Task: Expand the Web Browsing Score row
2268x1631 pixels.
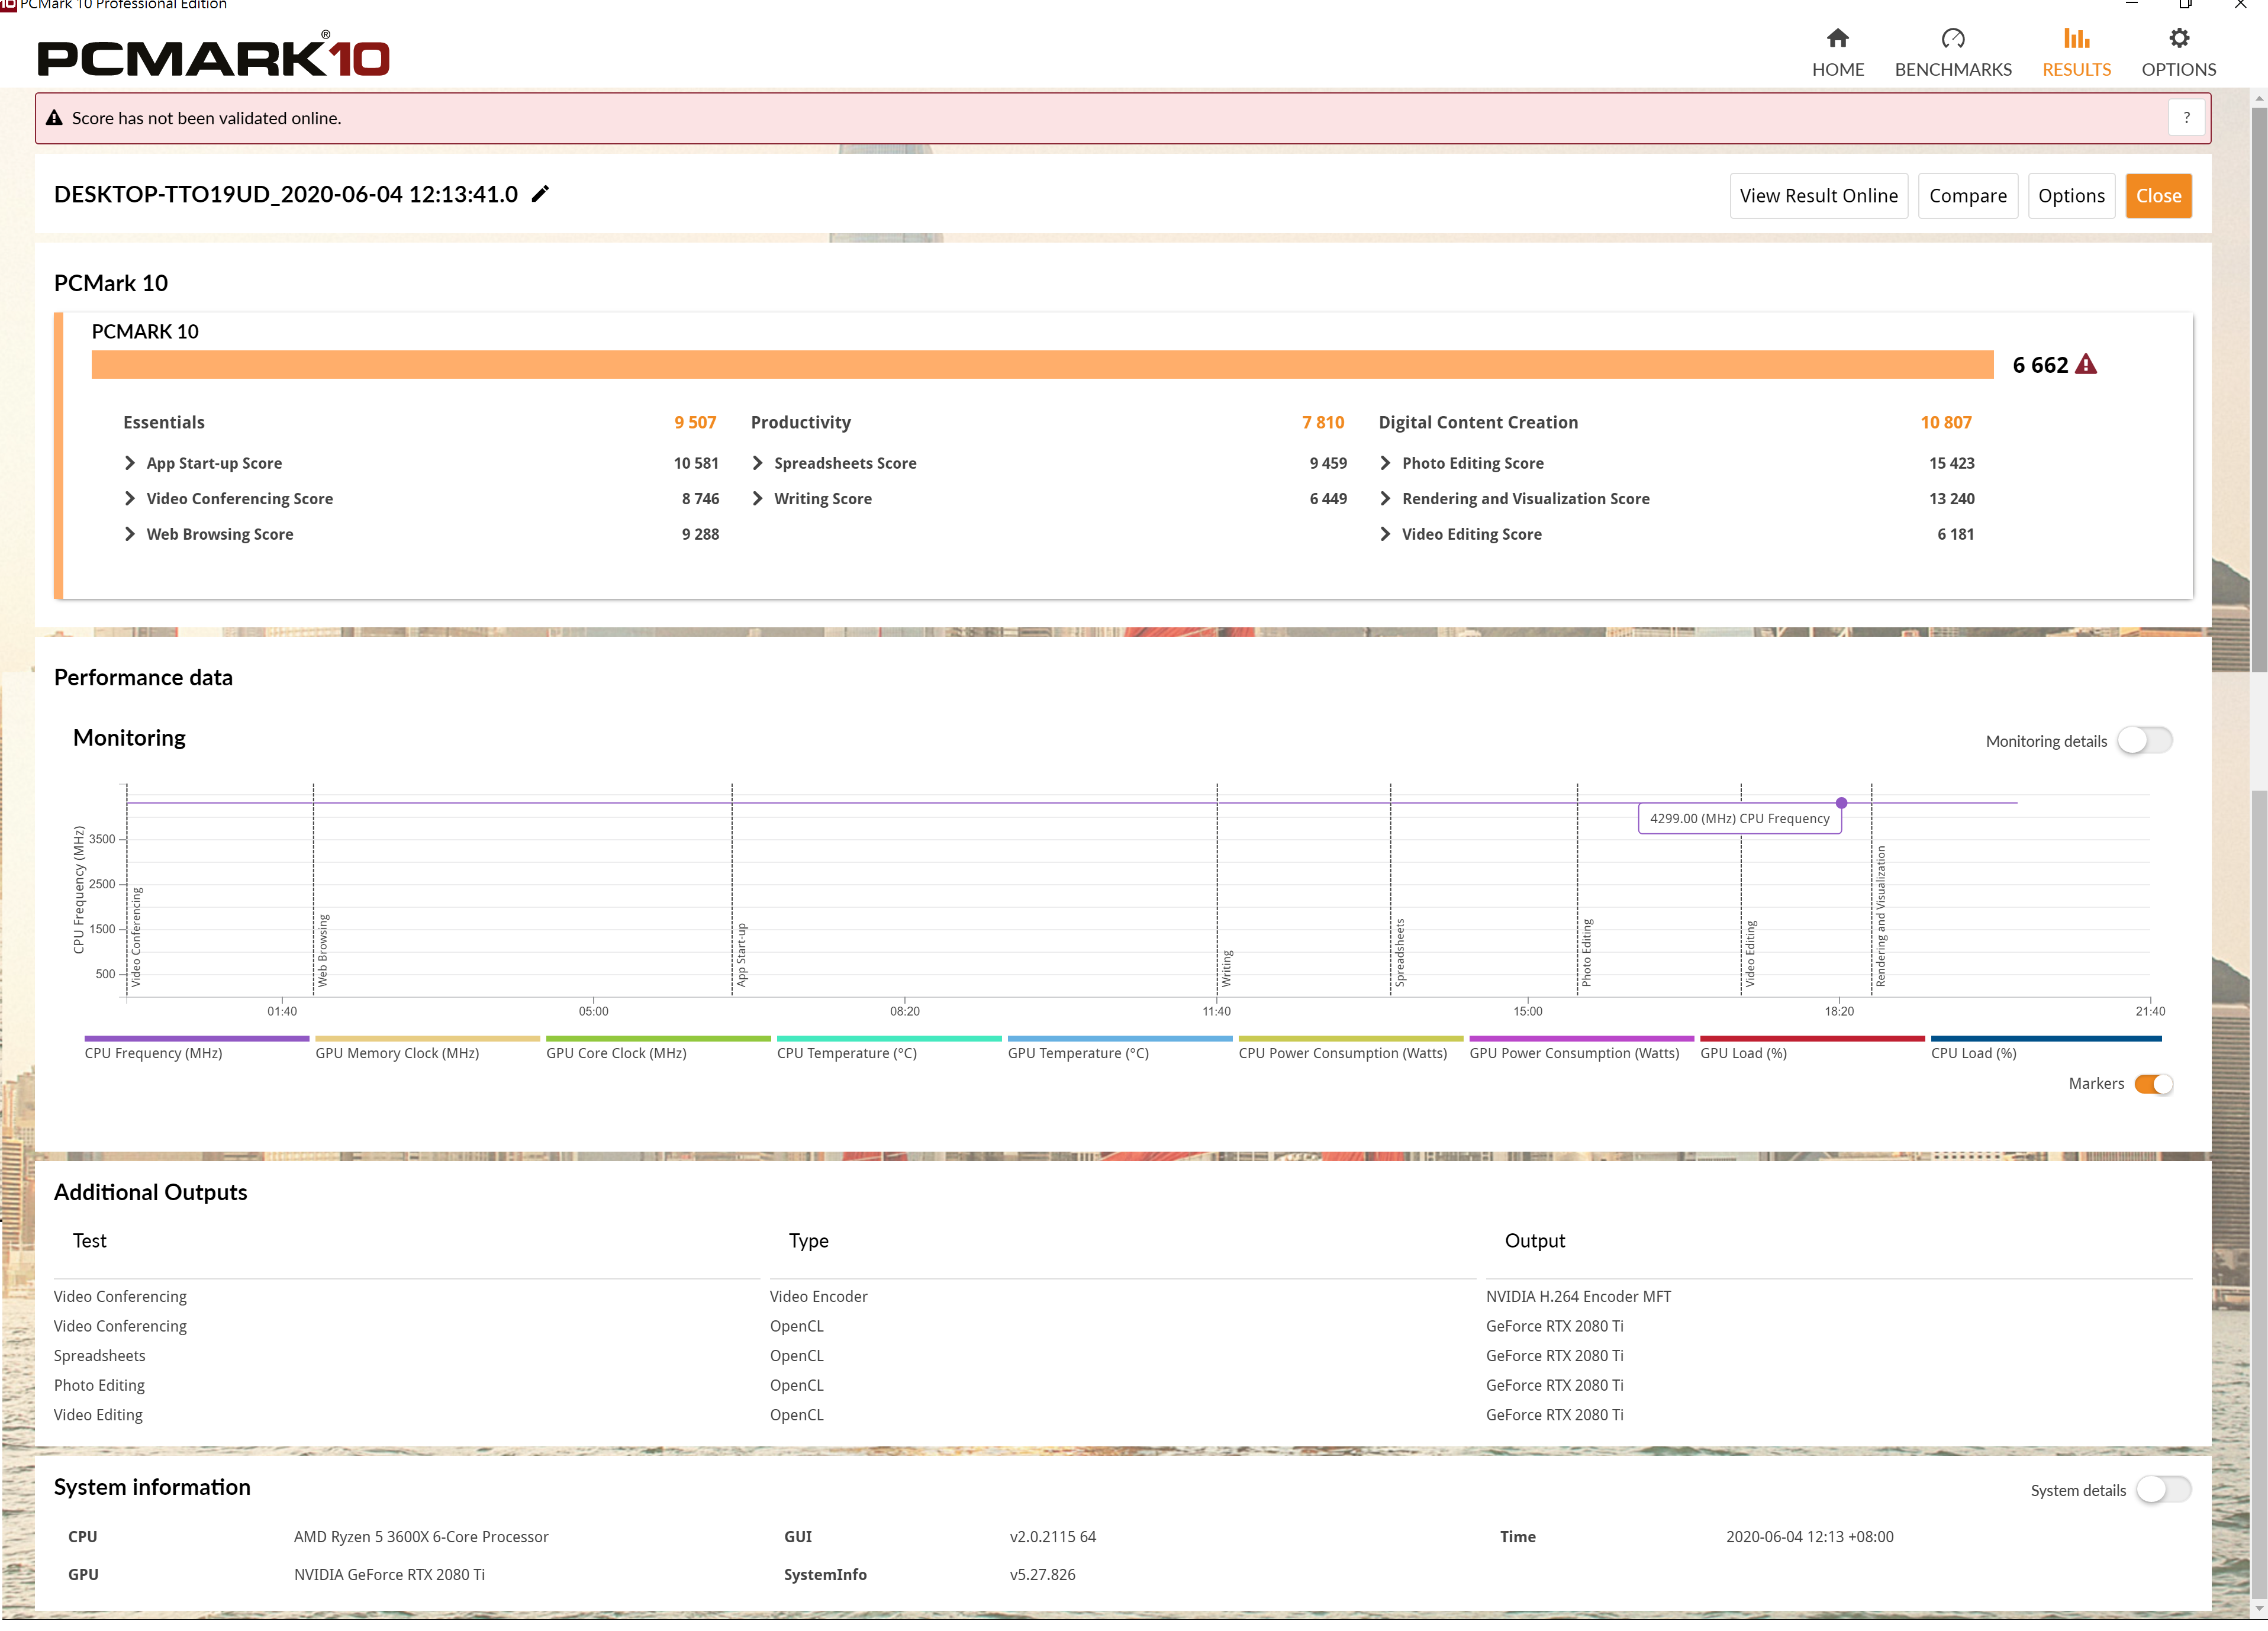Action: tap(130, 534)
